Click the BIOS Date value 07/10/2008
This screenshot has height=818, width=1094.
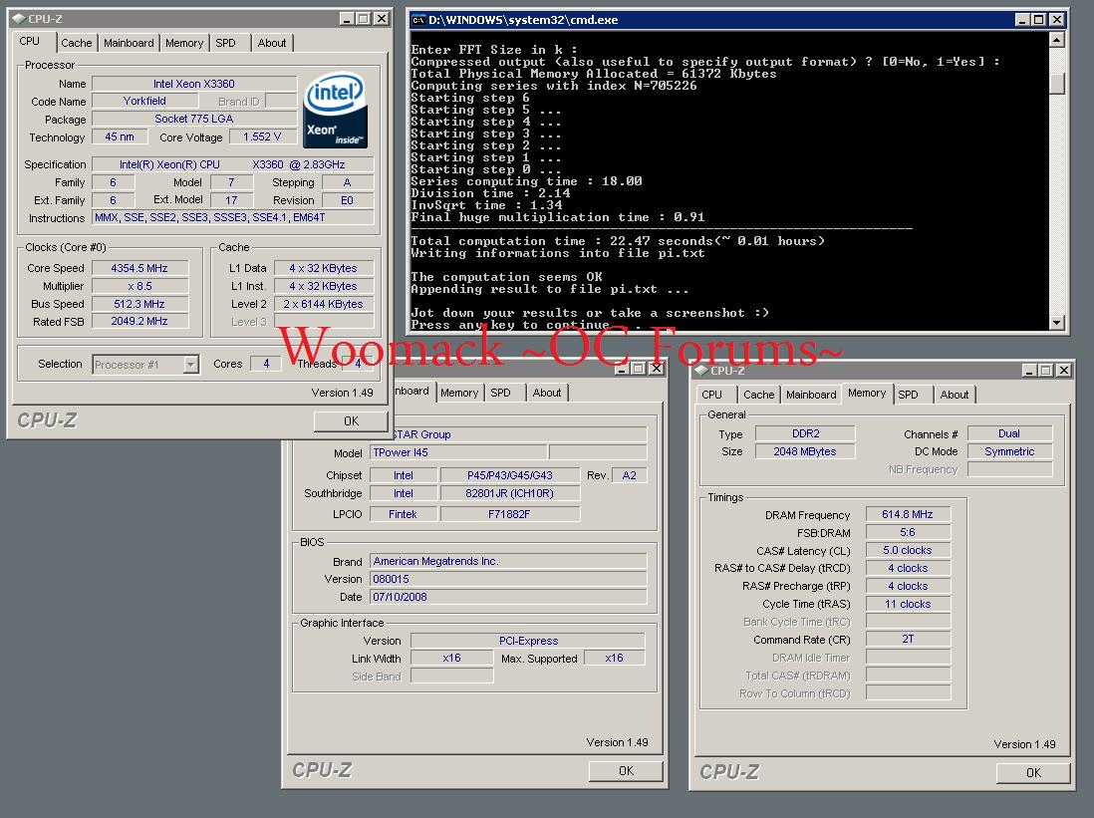(508, 597)
